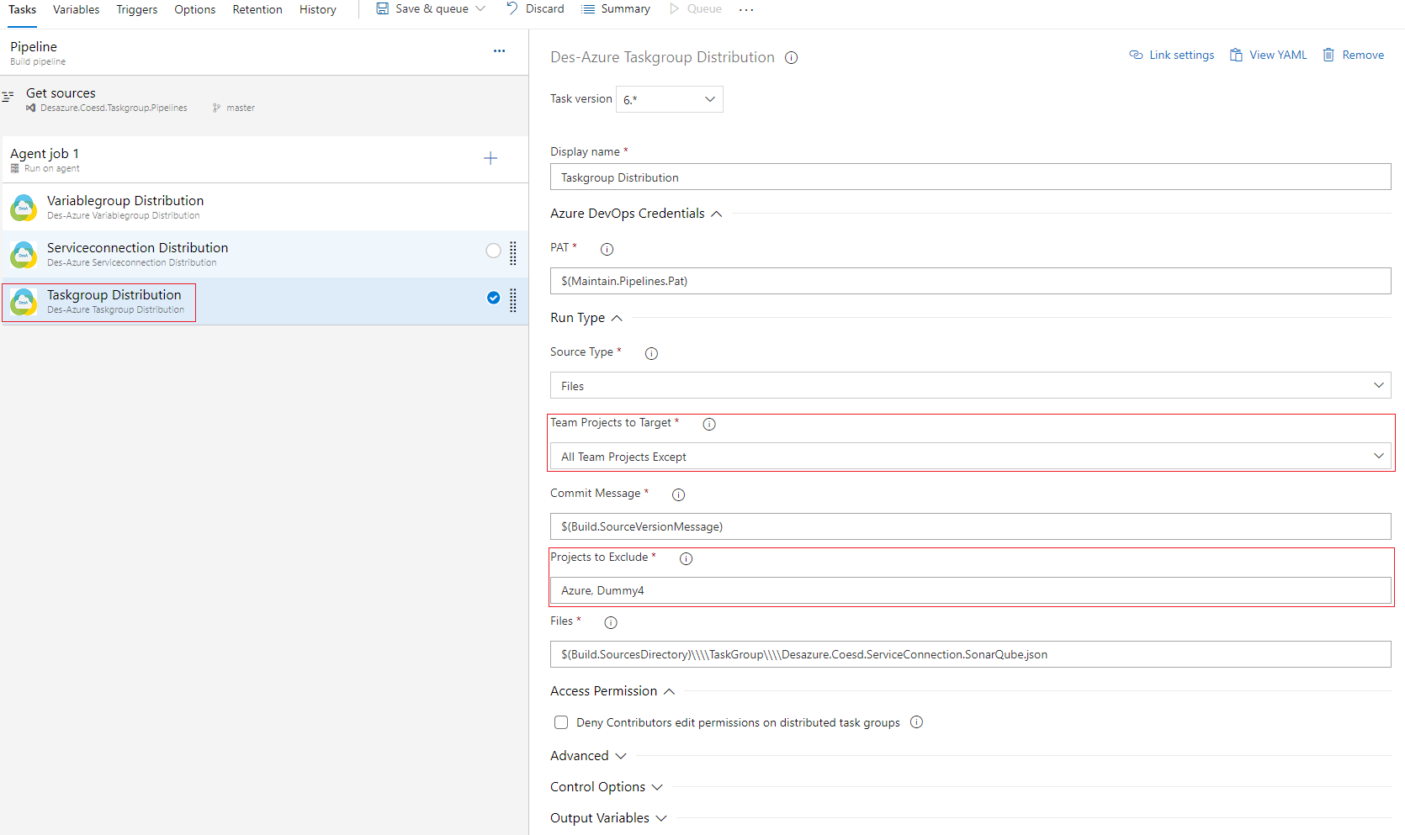The image size is (1405, 835).
Task: Click the Variablegroup Distribution task icon
Action: 24,208
